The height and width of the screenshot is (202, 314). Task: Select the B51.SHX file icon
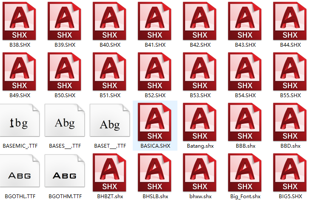[x=109, y=71]
